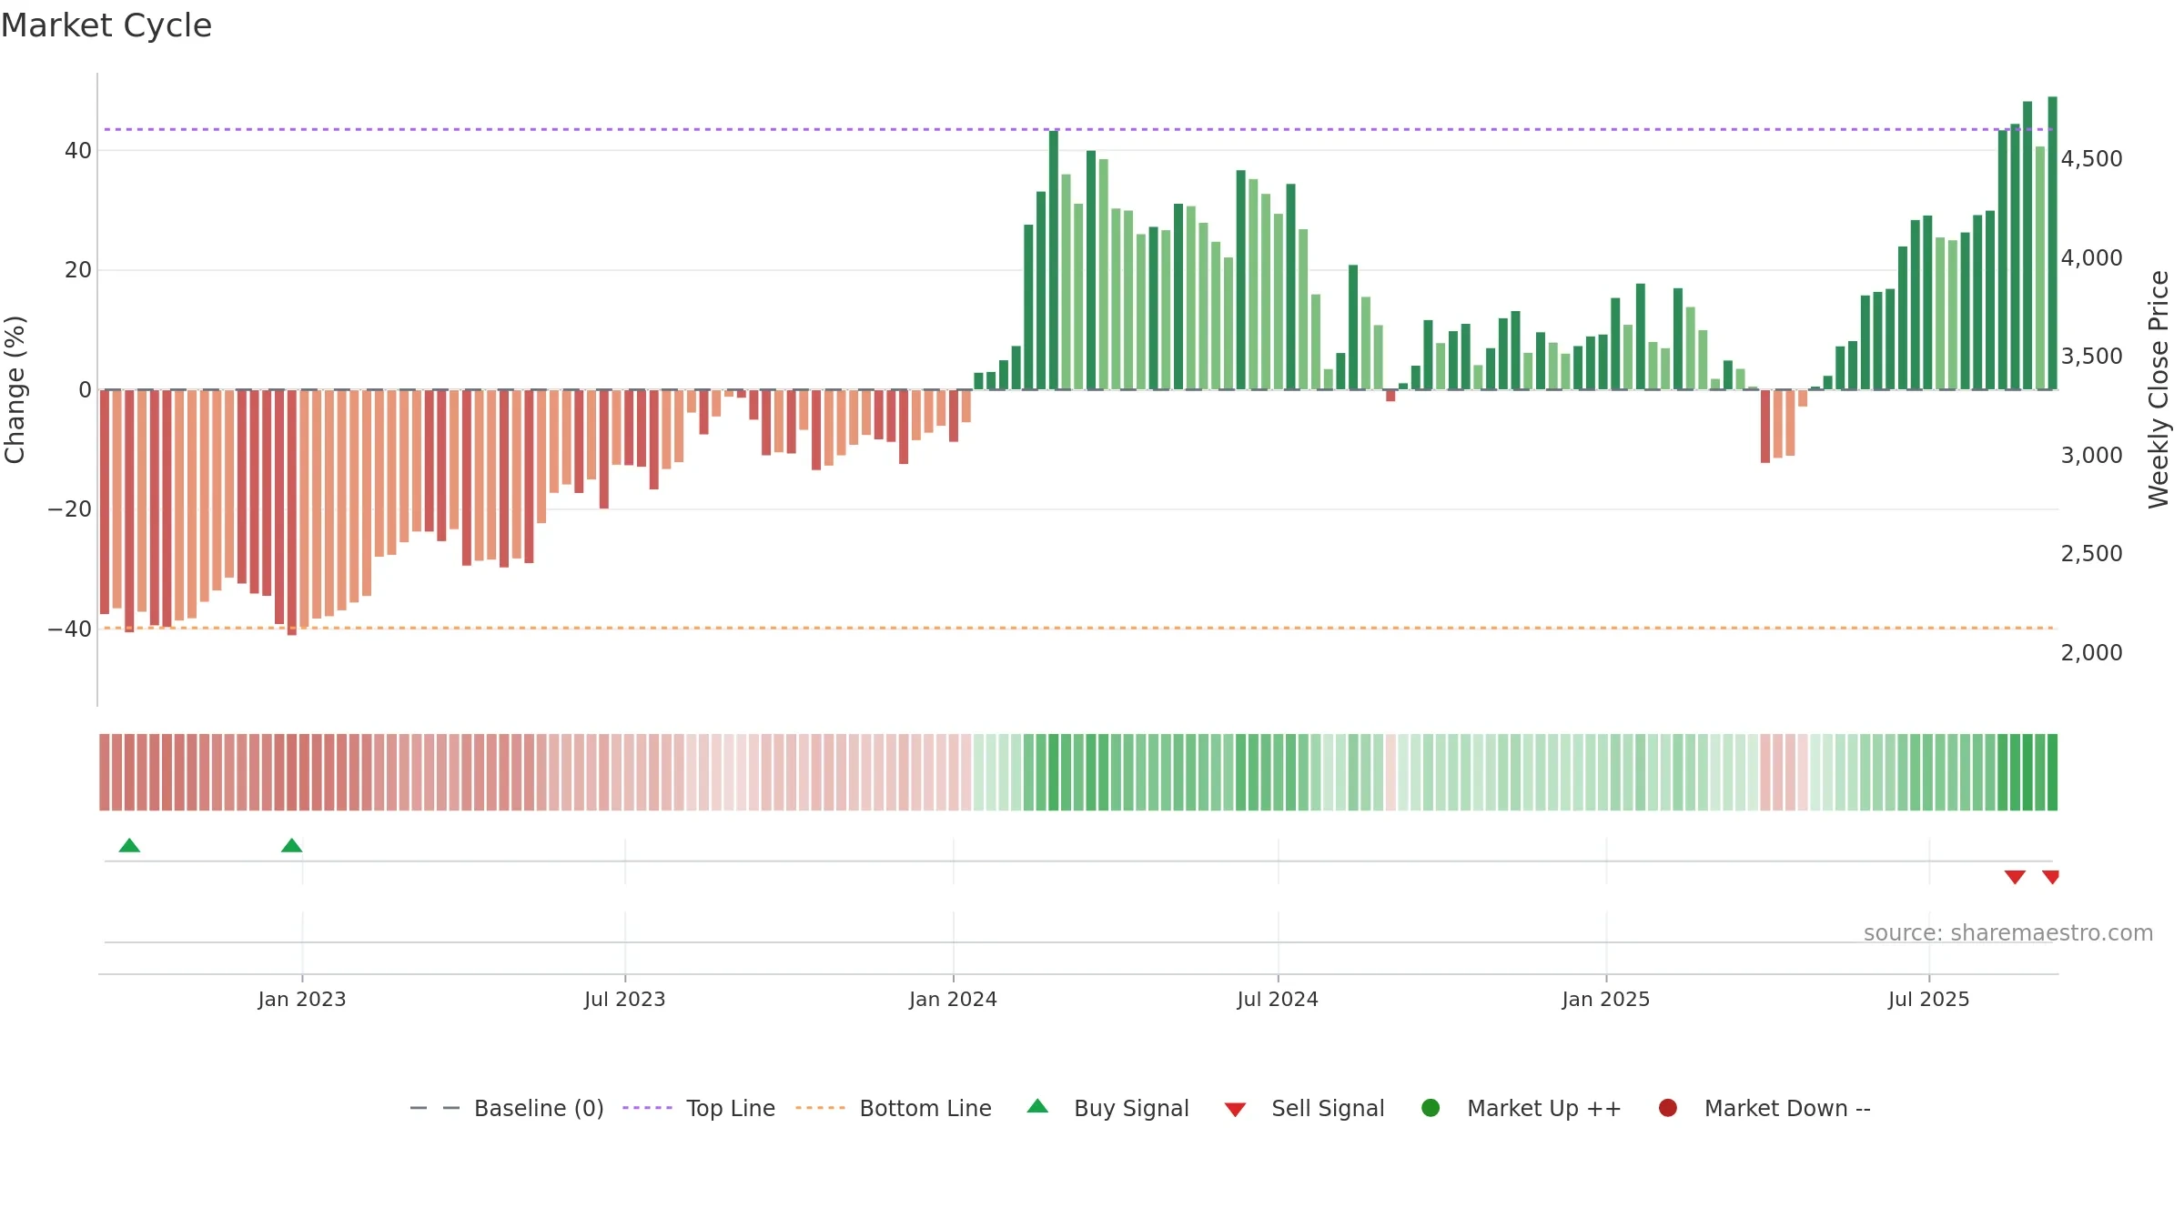Viewport: 2184px width, 1228px height.
Task: Click the tallest green bar at far right
Action: (2052, 243)
